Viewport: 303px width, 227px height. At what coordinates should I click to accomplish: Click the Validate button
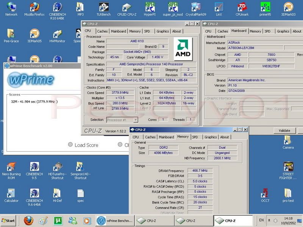pos(284,131)
